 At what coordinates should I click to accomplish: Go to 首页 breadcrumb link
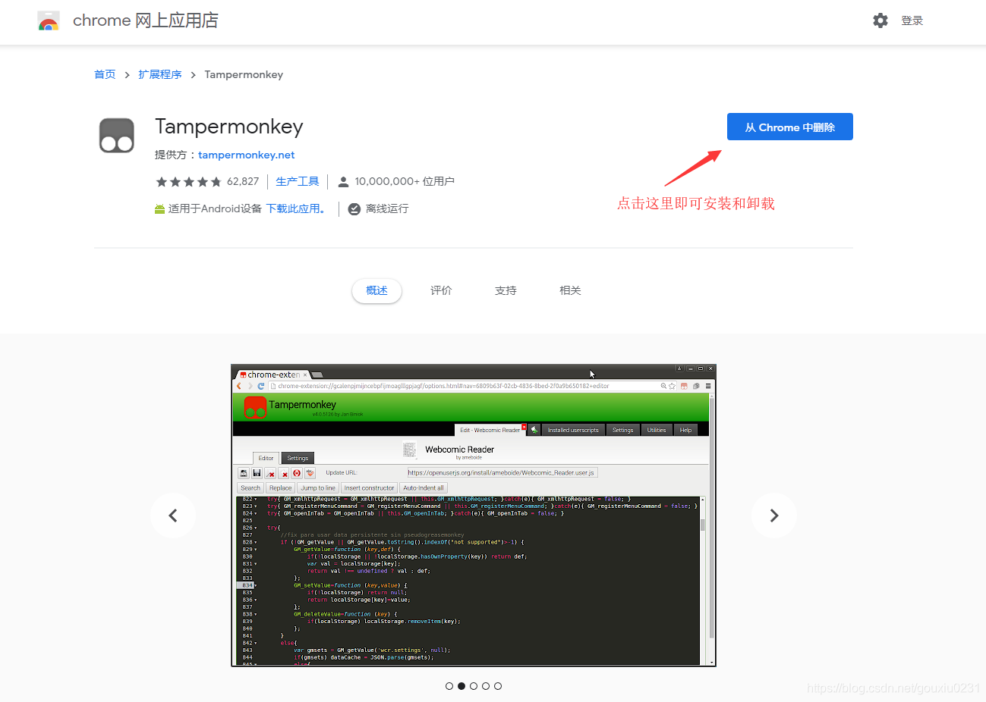(x=105, y=74)
